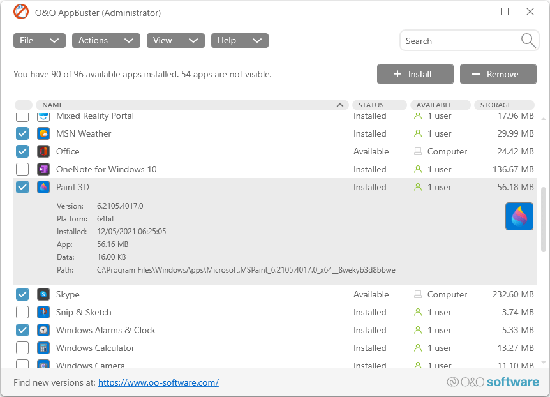Select the Skype row name

[x=68, y=294]
